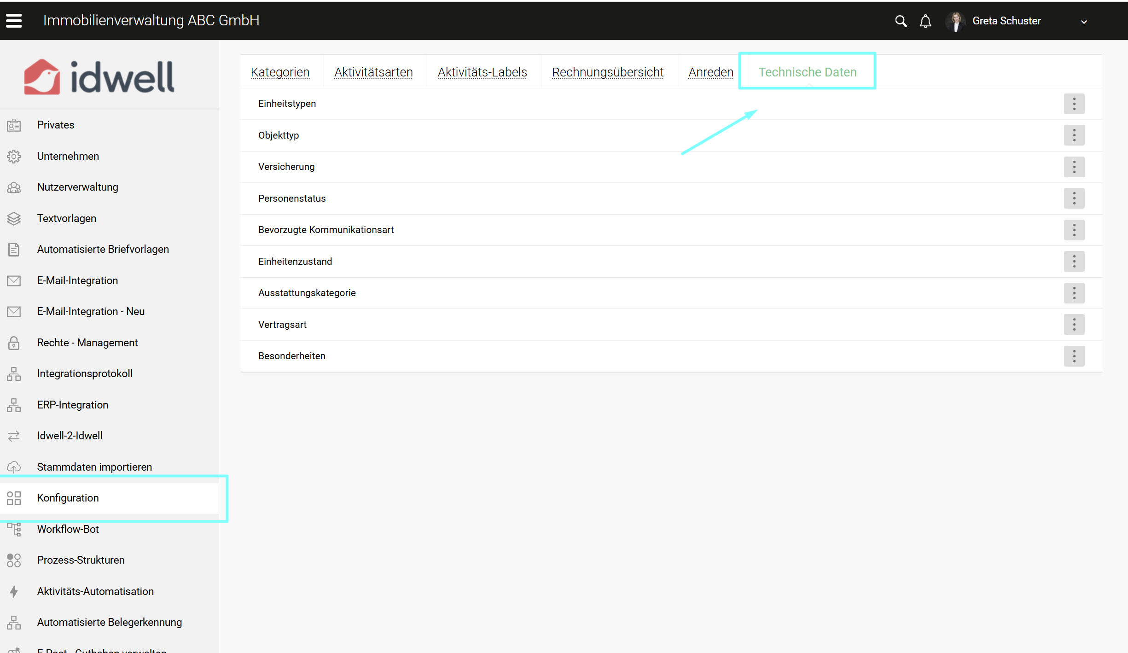Click the idwell logo
Viewport: 1128px width, 653px height.
click(99, 77)
